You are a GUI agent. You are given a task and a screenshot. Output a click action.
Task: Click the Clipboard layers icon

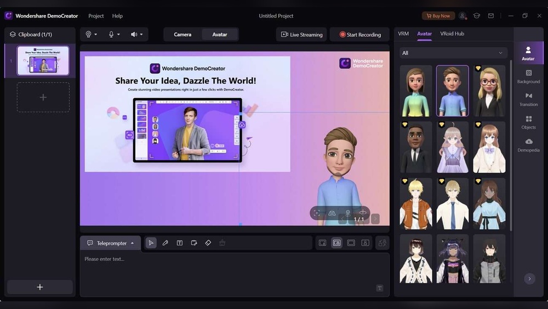tap(13, 34)
